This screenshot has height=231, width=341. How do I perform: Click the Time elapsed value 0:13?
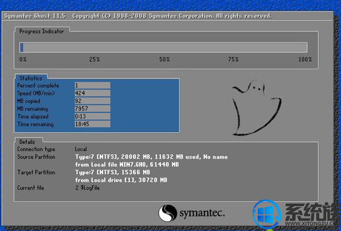[93, 117]
